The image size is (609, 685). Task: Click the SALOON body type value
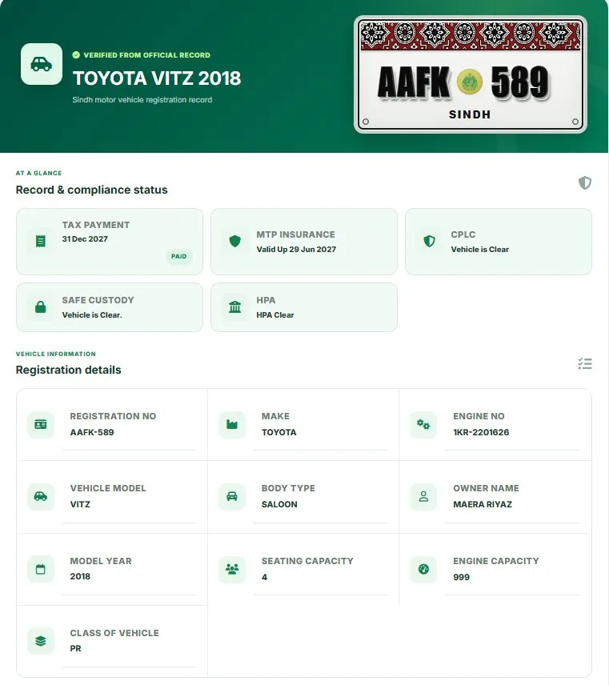(x=279, y=504)
